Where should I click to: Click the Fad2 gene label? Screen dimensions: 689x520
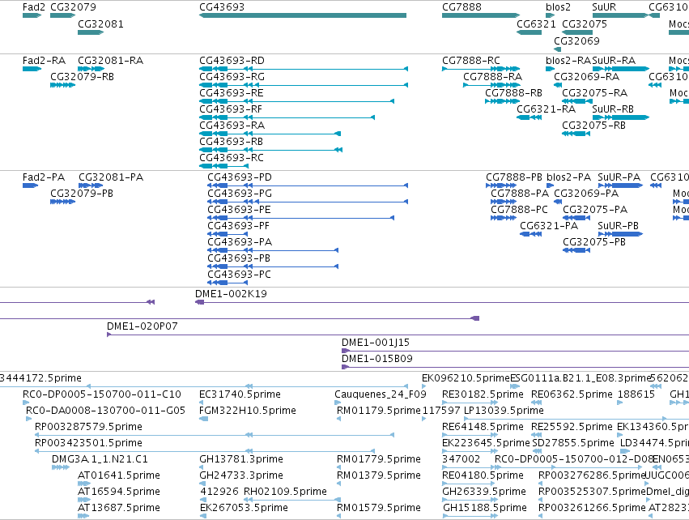tap(34, 7)
